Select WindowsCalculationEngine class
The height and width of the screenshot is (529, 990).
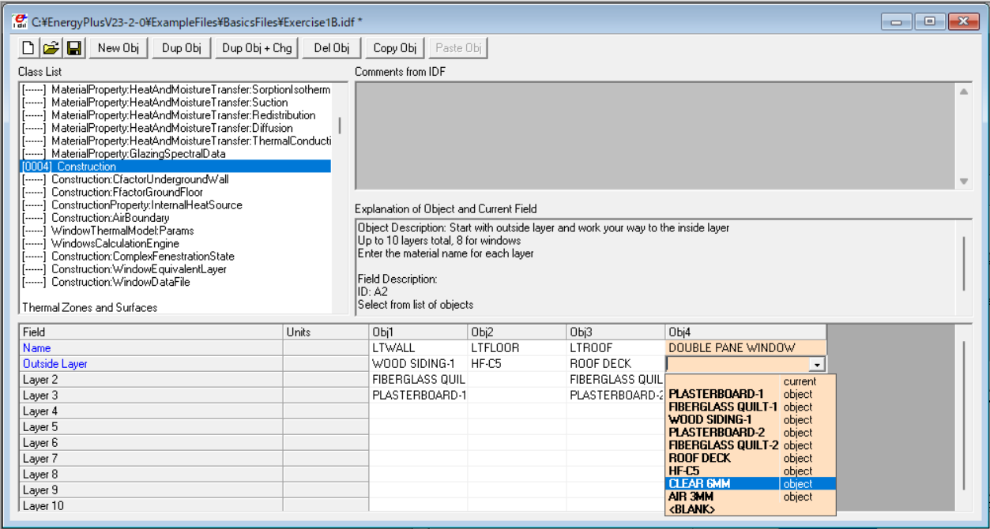pos(175,243)
